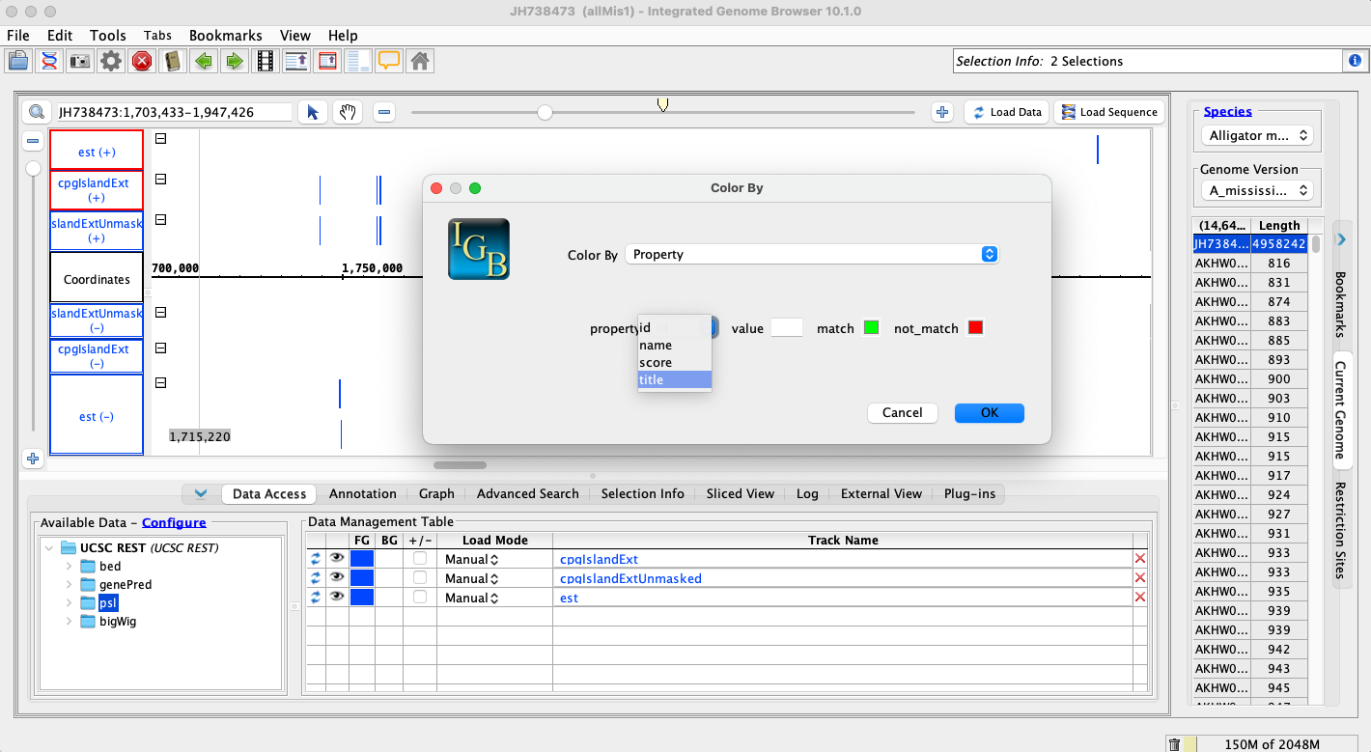This screenshot has height=752, width=1371.
Task: Click the horizontal zoom out minus button
Action: (x=384, y=112)
